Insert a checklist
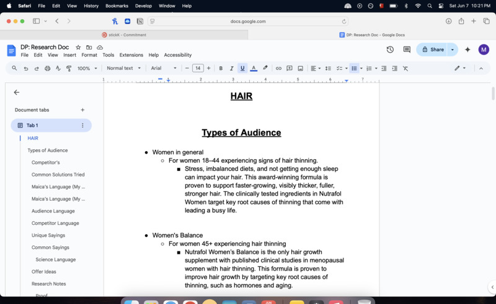The height and width of the screenshot is (304, 496). click(339, 68)
